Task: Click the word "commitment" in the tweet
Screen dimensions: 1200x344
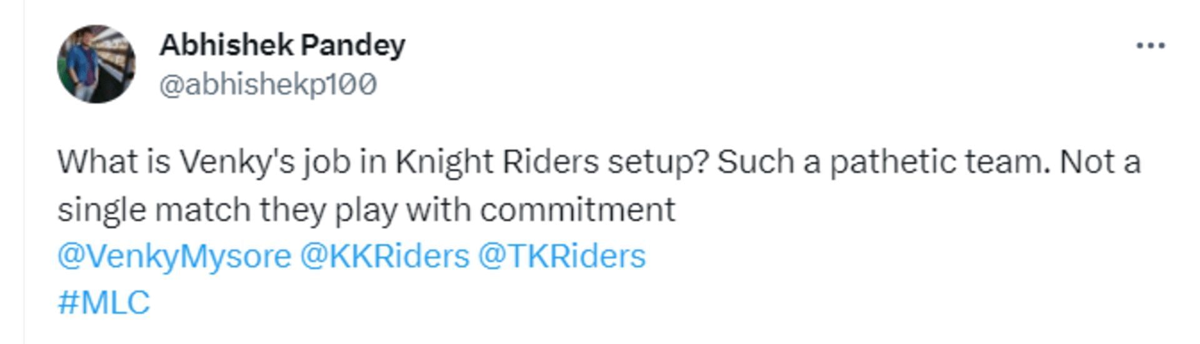Action: (577, 210)
